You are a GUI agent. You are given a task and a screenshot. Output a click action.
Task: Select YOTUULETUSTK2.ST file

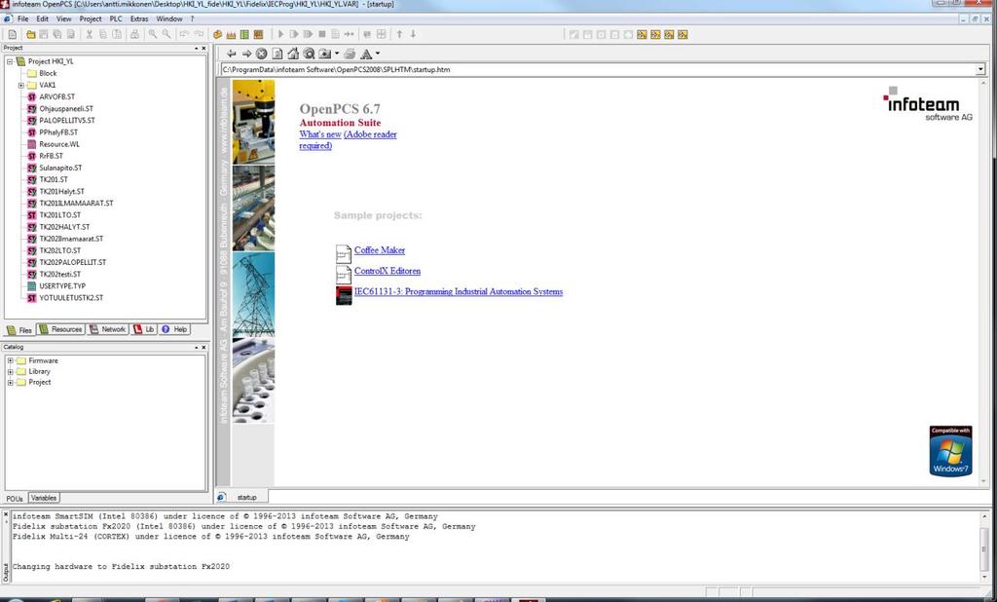tap(71, 298)
